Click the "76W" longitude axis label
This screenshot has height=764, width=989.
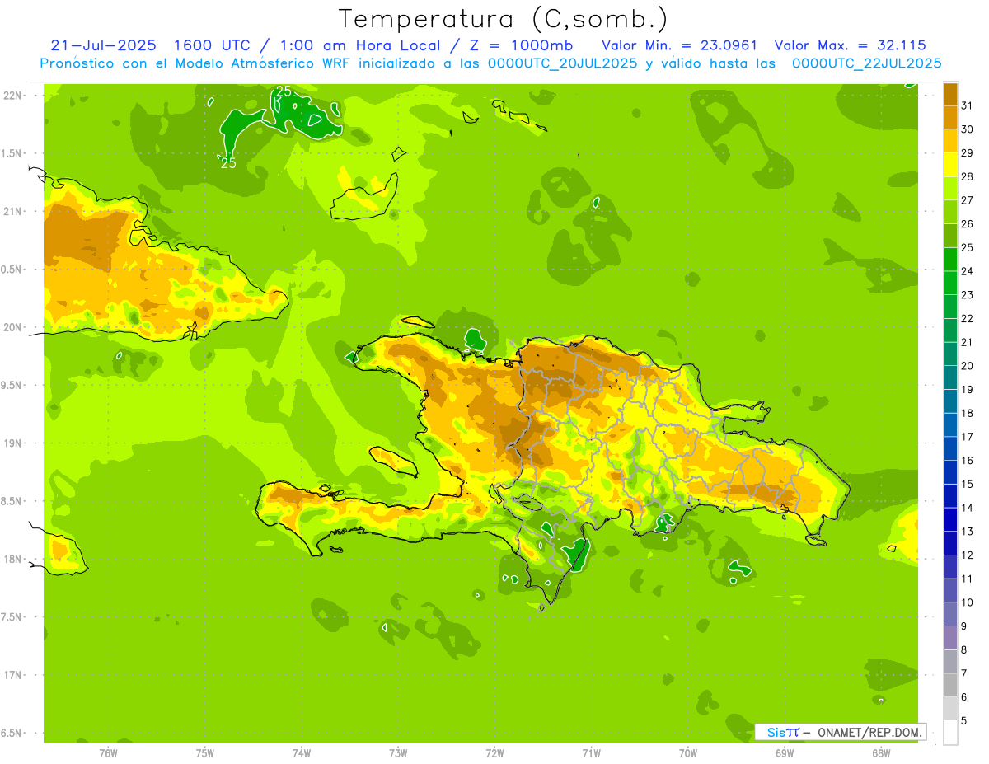click(107, 752)
